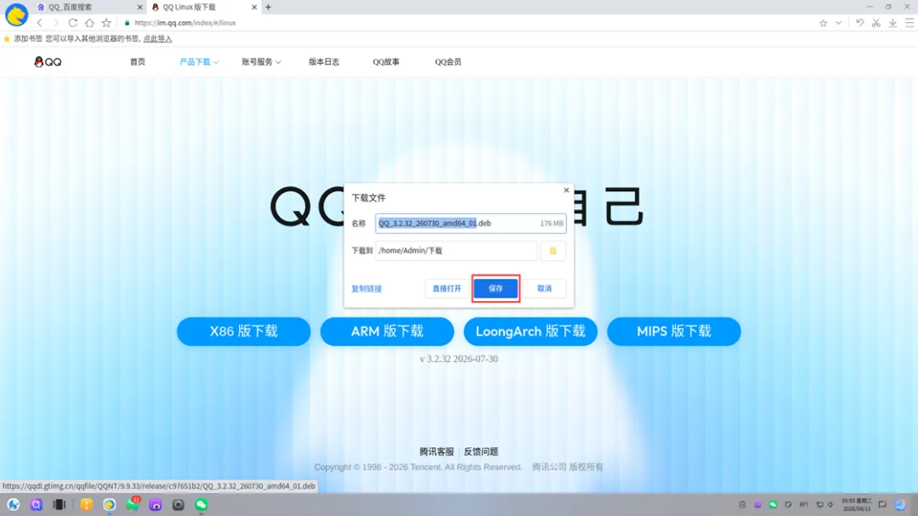
Task: Click the undo-close-tab arrow icon
Action: tap(859, 23)
